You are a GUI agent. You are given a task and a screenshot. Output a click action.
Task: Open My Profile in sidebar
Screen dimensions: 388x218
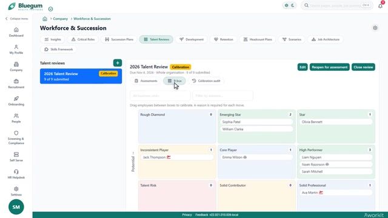[16, 50]
